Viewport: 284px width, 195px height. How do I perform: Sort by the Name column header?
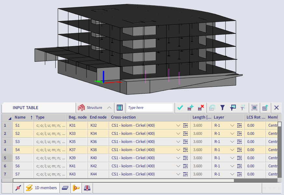(x=20, y=117)
